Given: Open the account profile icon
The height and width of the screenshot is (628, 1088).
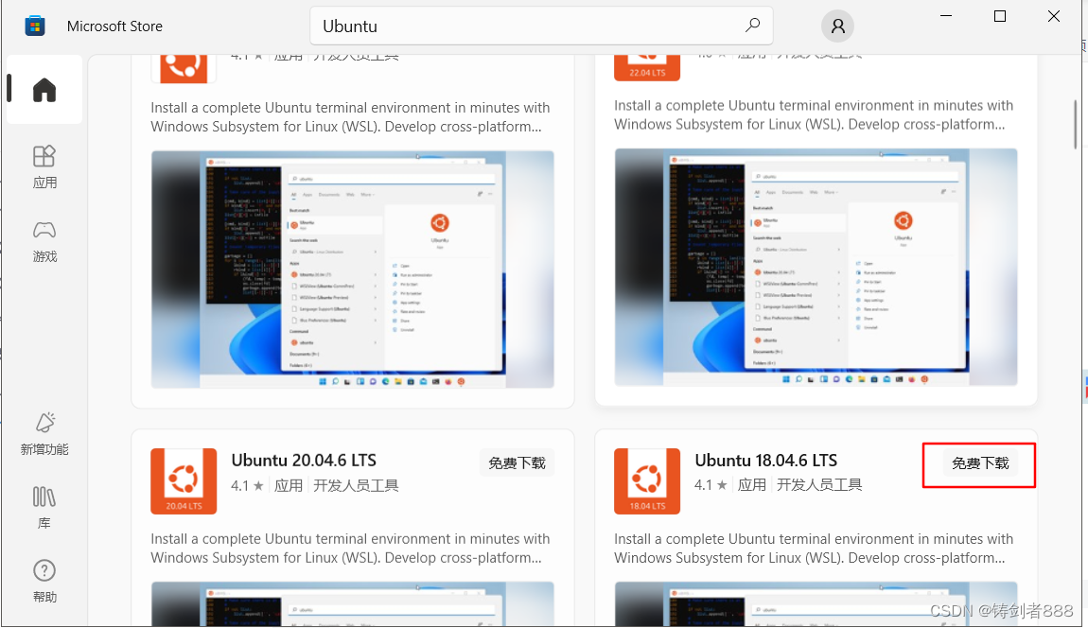Looking at the screenshot, I should (837, 26).
